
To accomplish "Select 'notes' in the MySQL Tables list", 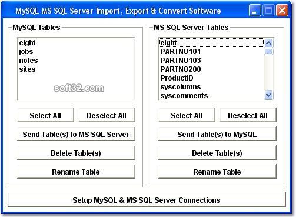I will (x=76, y=61).
